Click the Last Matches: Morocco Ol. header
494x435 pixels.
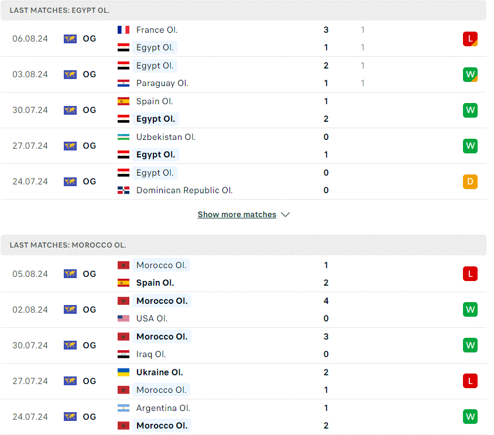click(243, 245)
